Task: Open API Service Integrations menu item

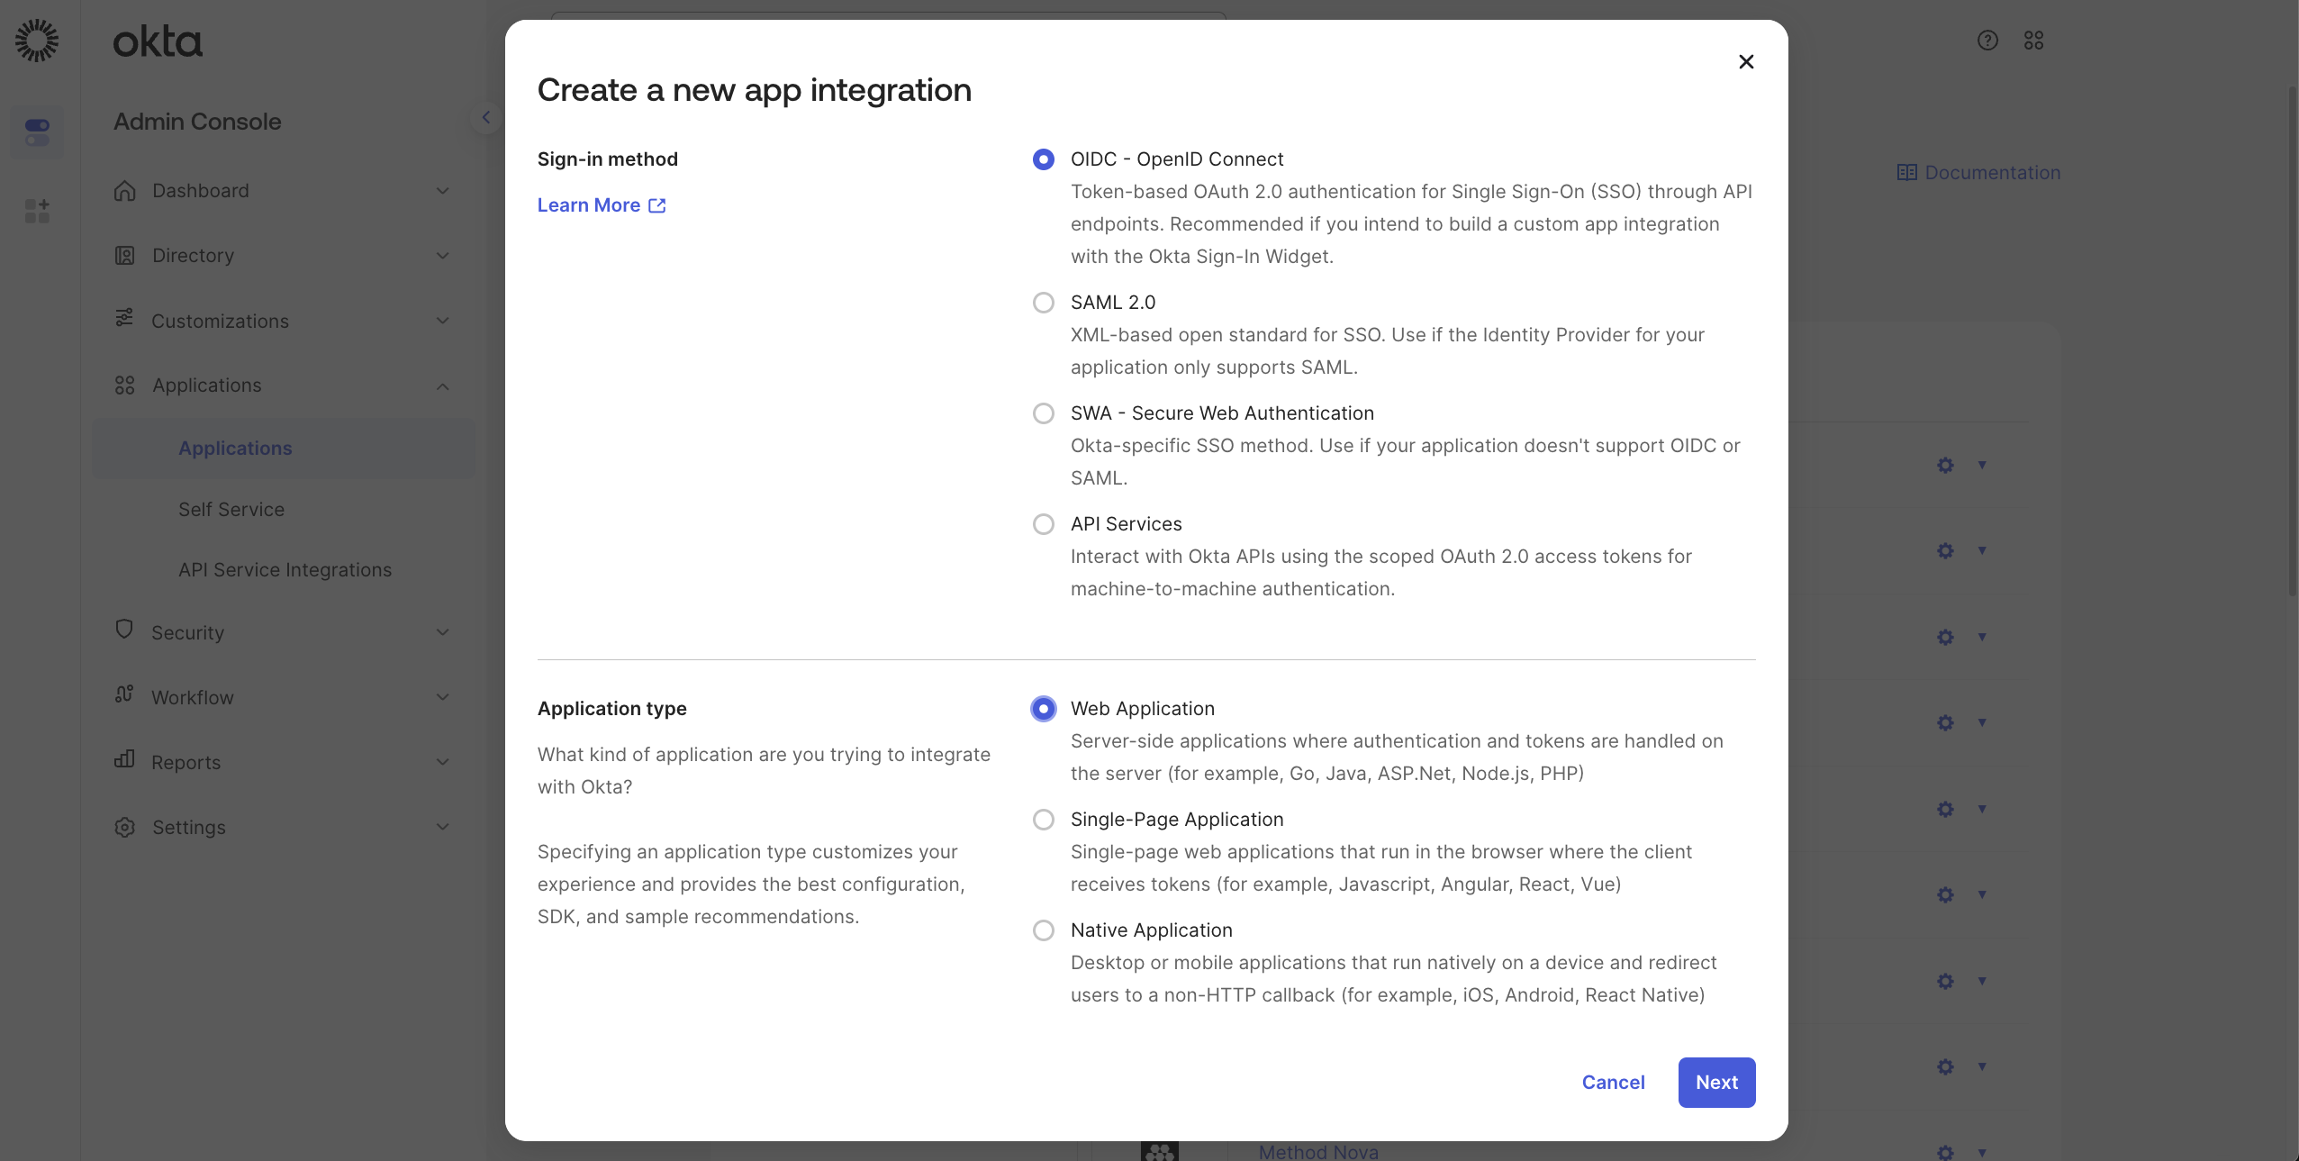Action: pos(285,570)
